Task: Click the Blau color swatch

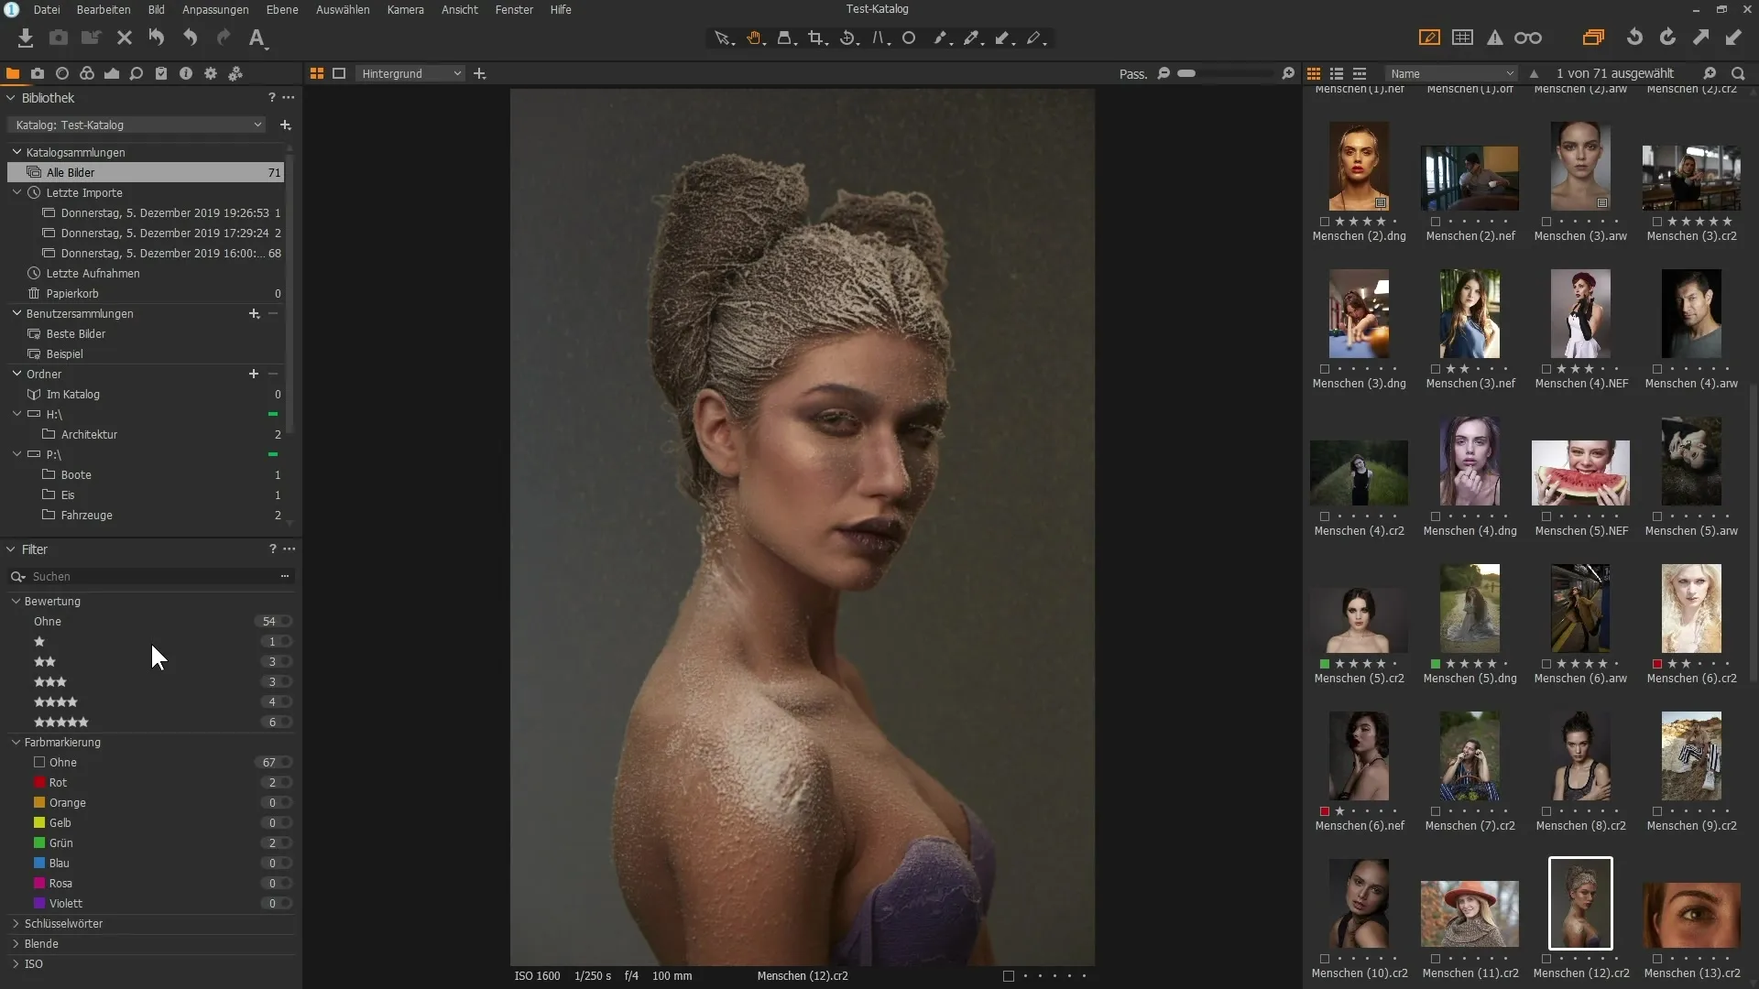Action: pos(39,863)
